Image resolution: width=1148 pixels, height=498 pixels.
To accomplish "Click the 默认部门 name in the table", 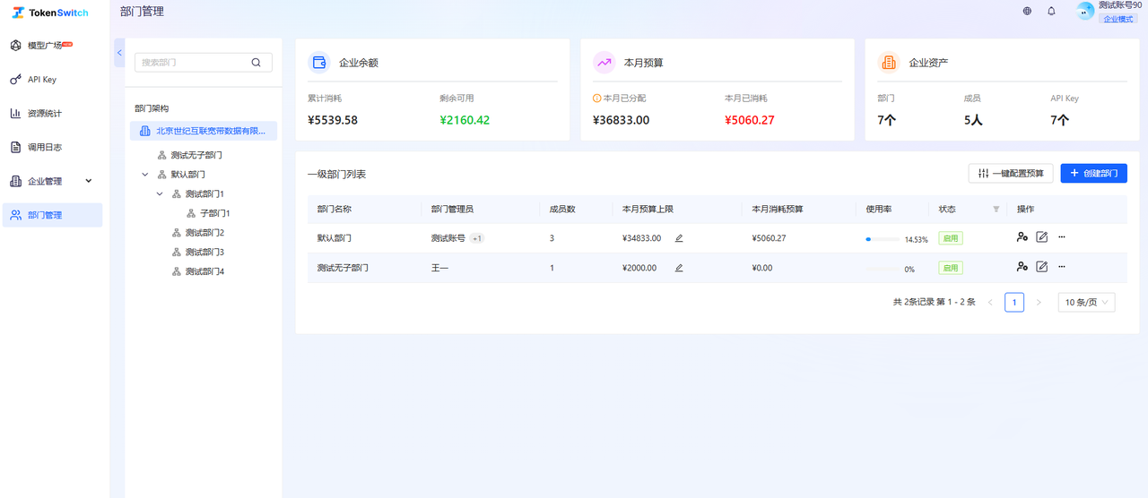I will coord(335,238).
